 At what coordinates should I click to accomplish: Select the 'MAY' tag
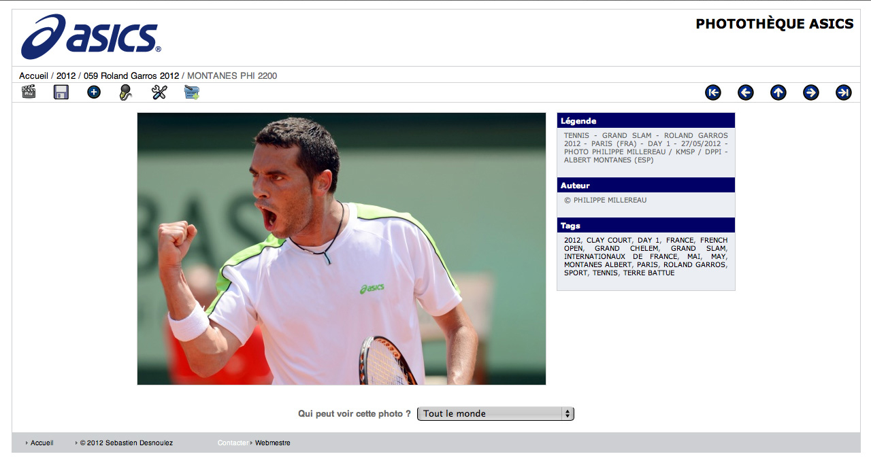[718, 256]
